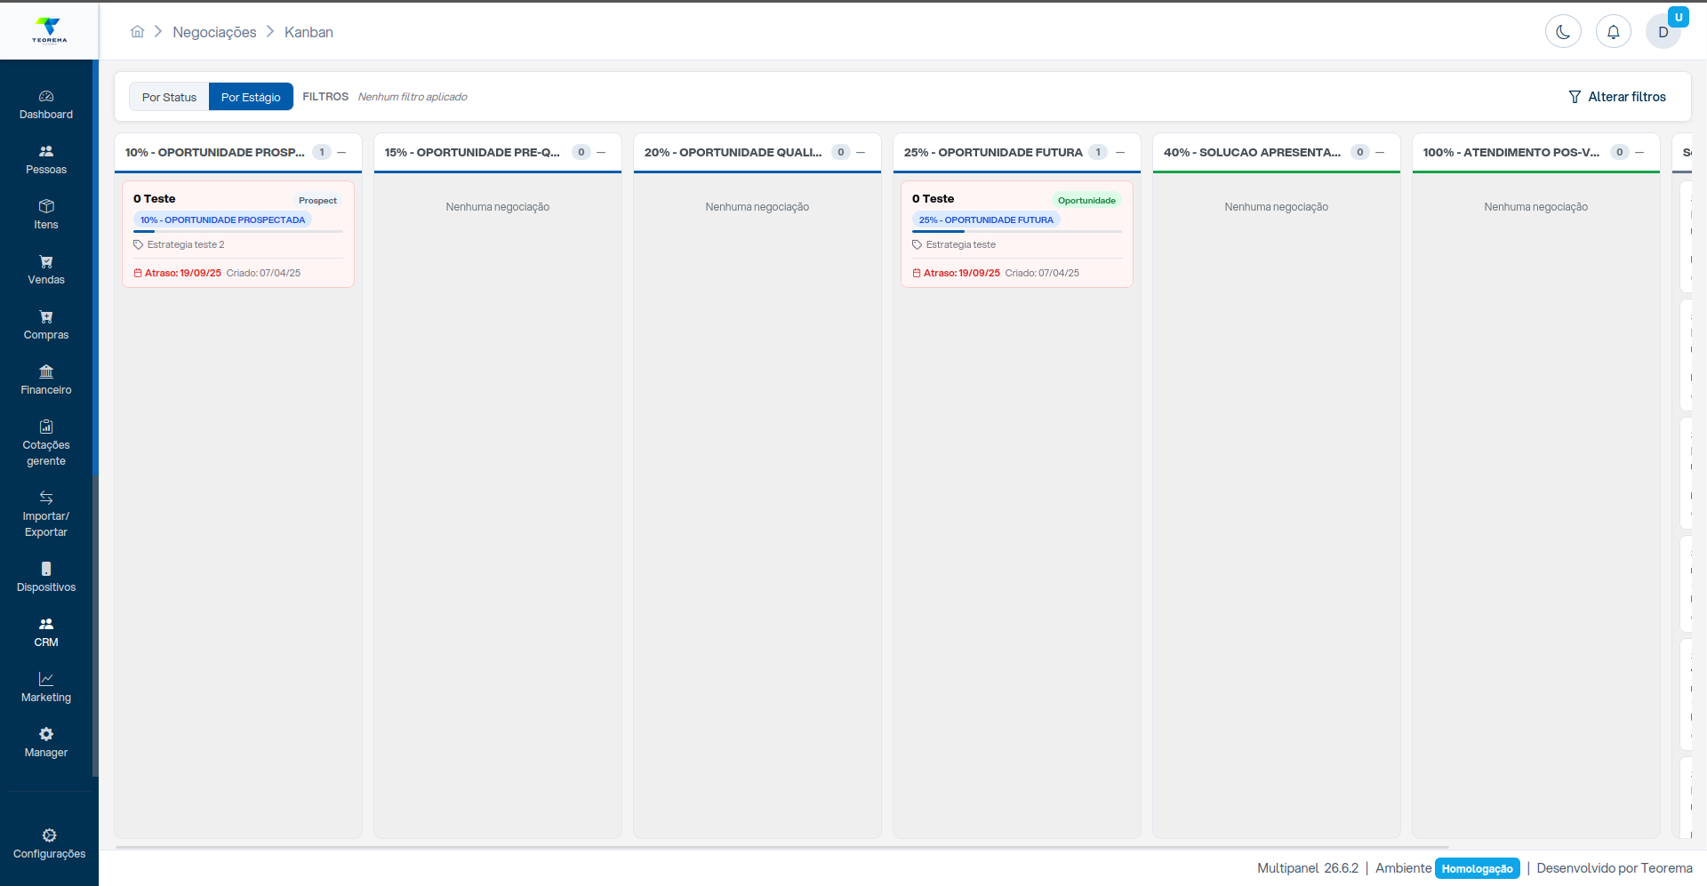Screen dimensions: 1707x886
Task: Collapse the 40% Solucao Apresenta column
Action: point(1380,152)
